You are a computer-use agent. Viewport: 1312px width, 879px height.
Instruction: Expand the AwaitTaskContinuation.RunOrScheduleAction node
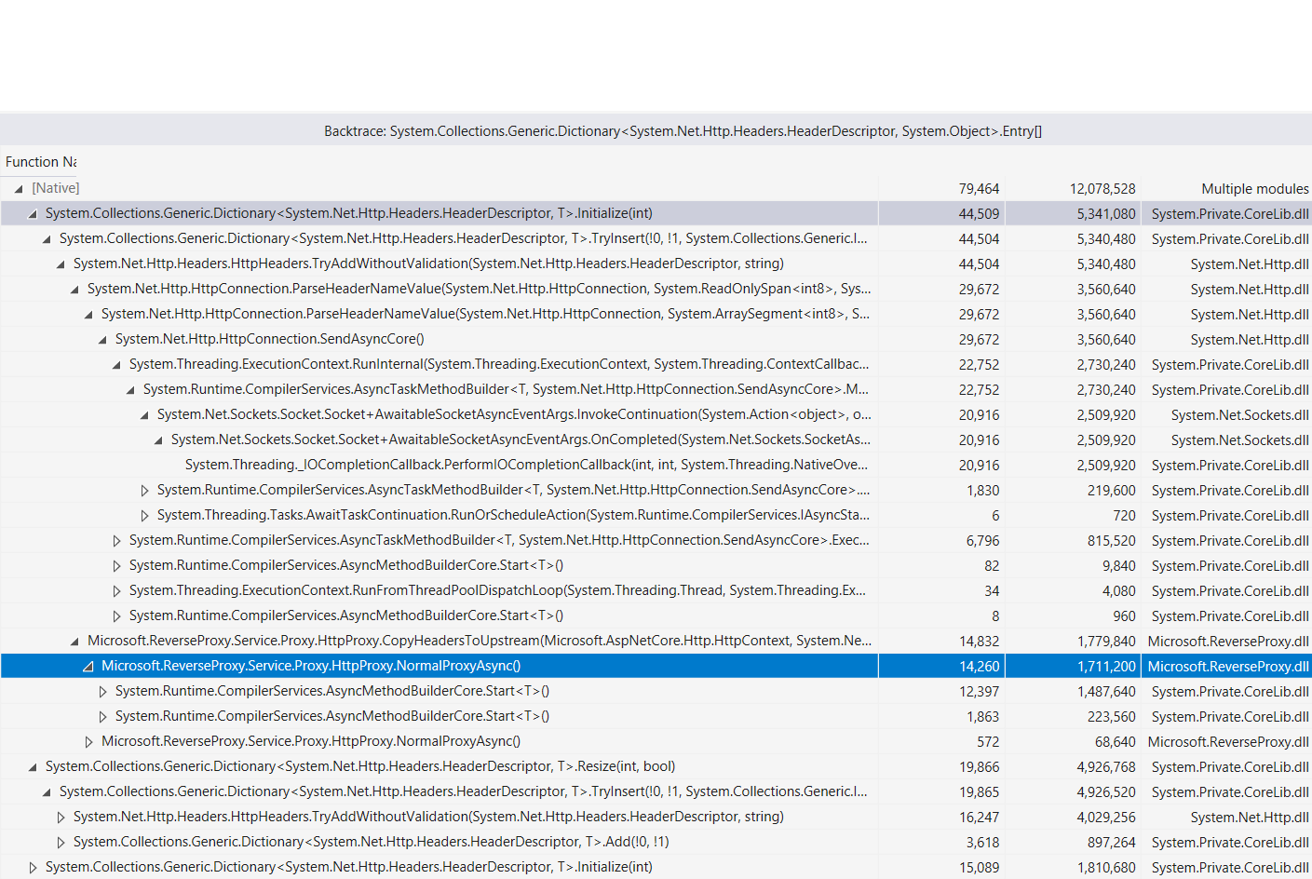[144, 515]
